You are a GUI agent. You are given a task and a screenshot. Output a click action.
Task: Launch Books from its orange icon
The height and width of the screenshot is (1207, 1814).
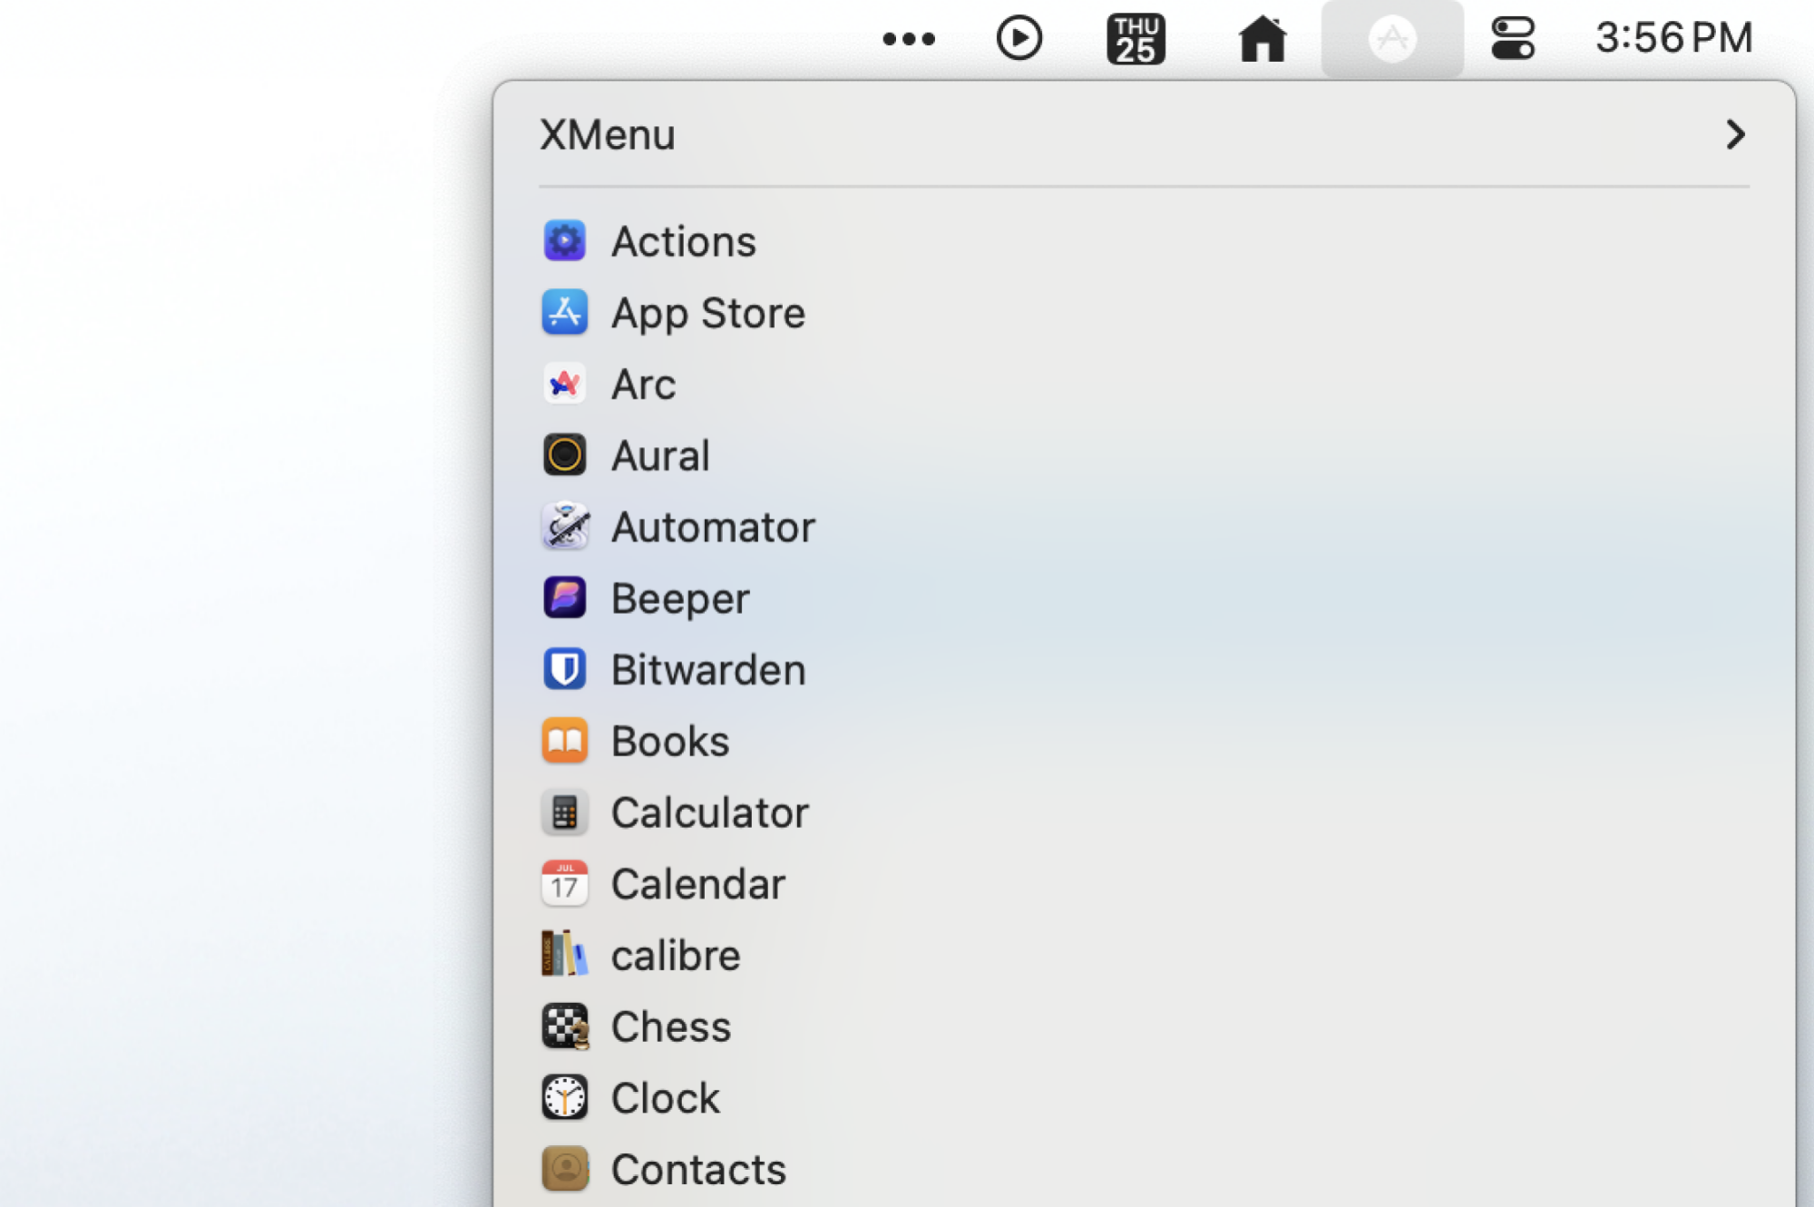coord(564,741)
